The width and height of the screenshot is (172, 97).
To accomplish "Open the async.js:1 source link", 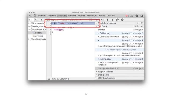I will pyautogui.click(x=138, y=68).
